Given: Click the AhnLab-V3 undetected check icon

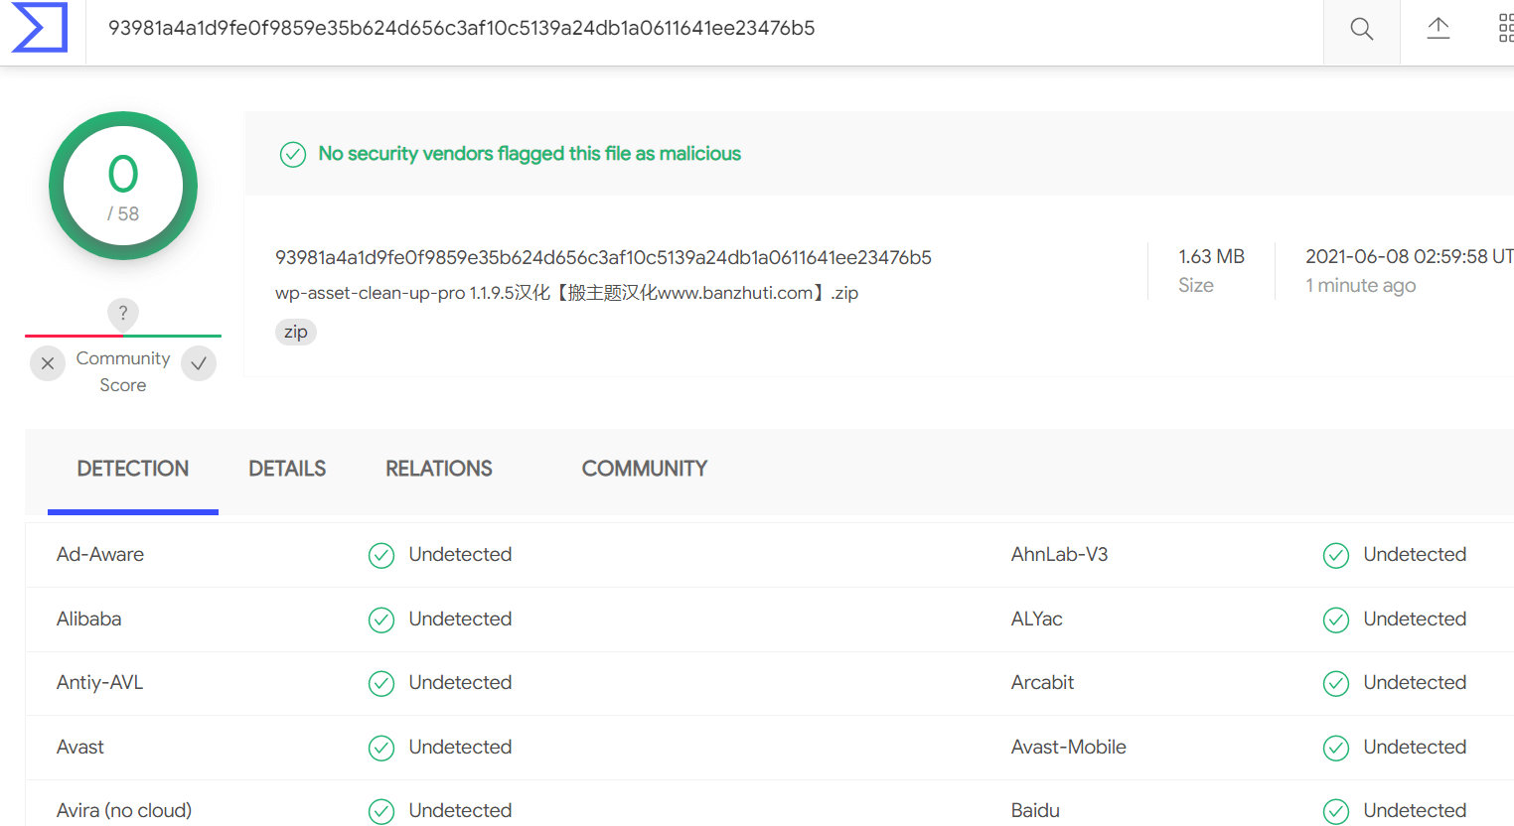Looking at the screenshot, I should (x=1336, y=555).
